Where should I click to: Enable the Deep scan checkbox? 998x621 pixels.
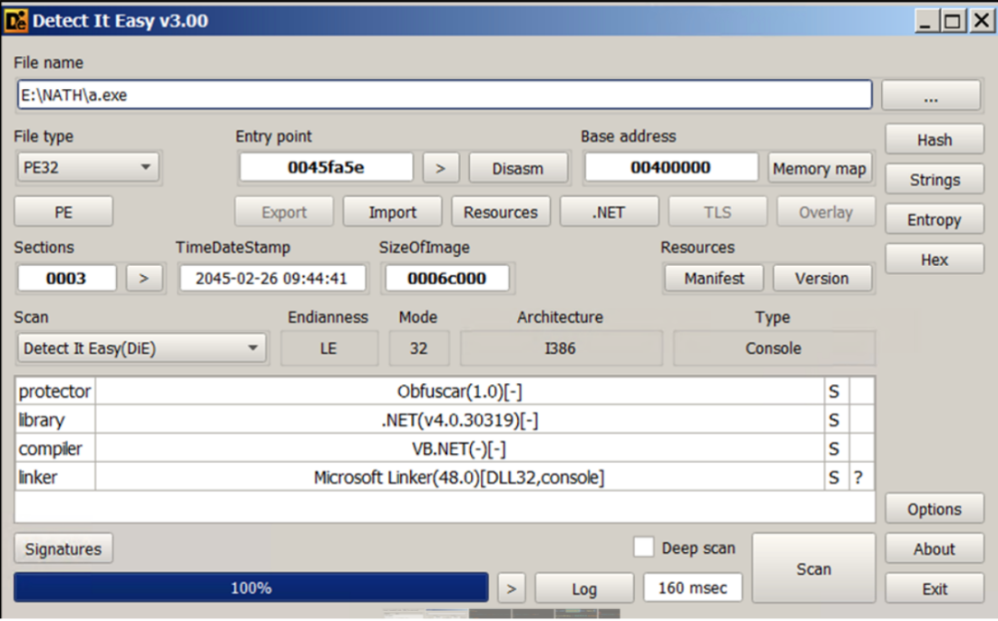643,547
